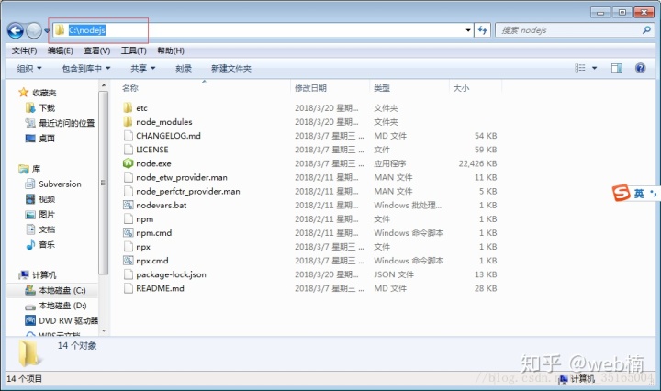This screenshot has height=391, width=661.
Task: Click the 刻录 toolbar button
Action: click(184, 68)
